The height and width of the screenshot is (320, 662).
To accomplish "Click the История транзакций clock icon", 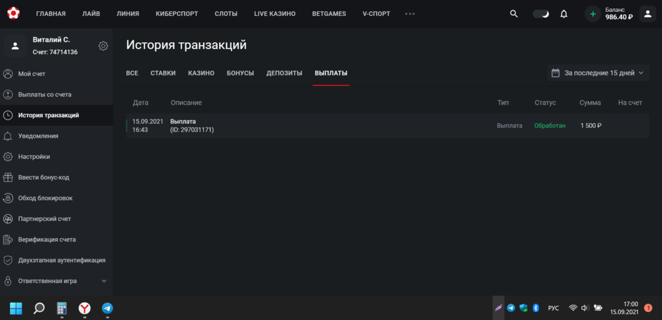I will point(7,115).
